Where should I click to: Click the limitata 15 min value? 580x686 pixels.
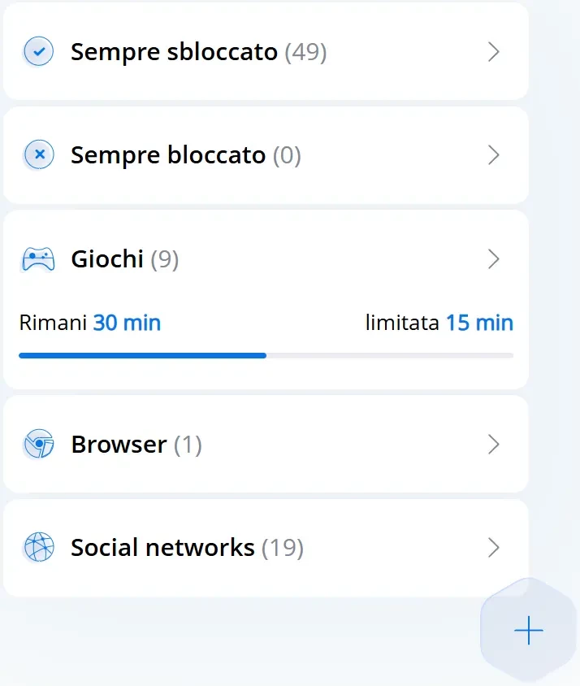coord(479,323)
